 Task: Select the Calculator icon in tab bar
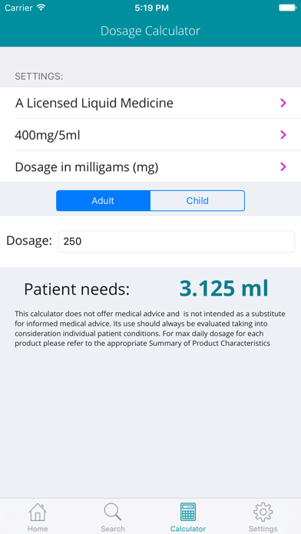[188, 513]
